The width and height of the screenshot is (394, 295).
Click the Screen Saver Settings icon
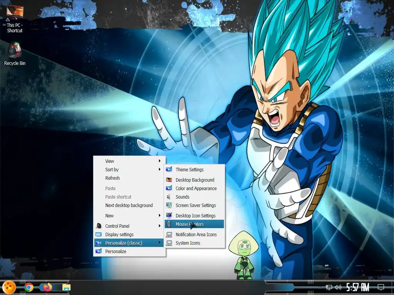(x=169, y=206)
